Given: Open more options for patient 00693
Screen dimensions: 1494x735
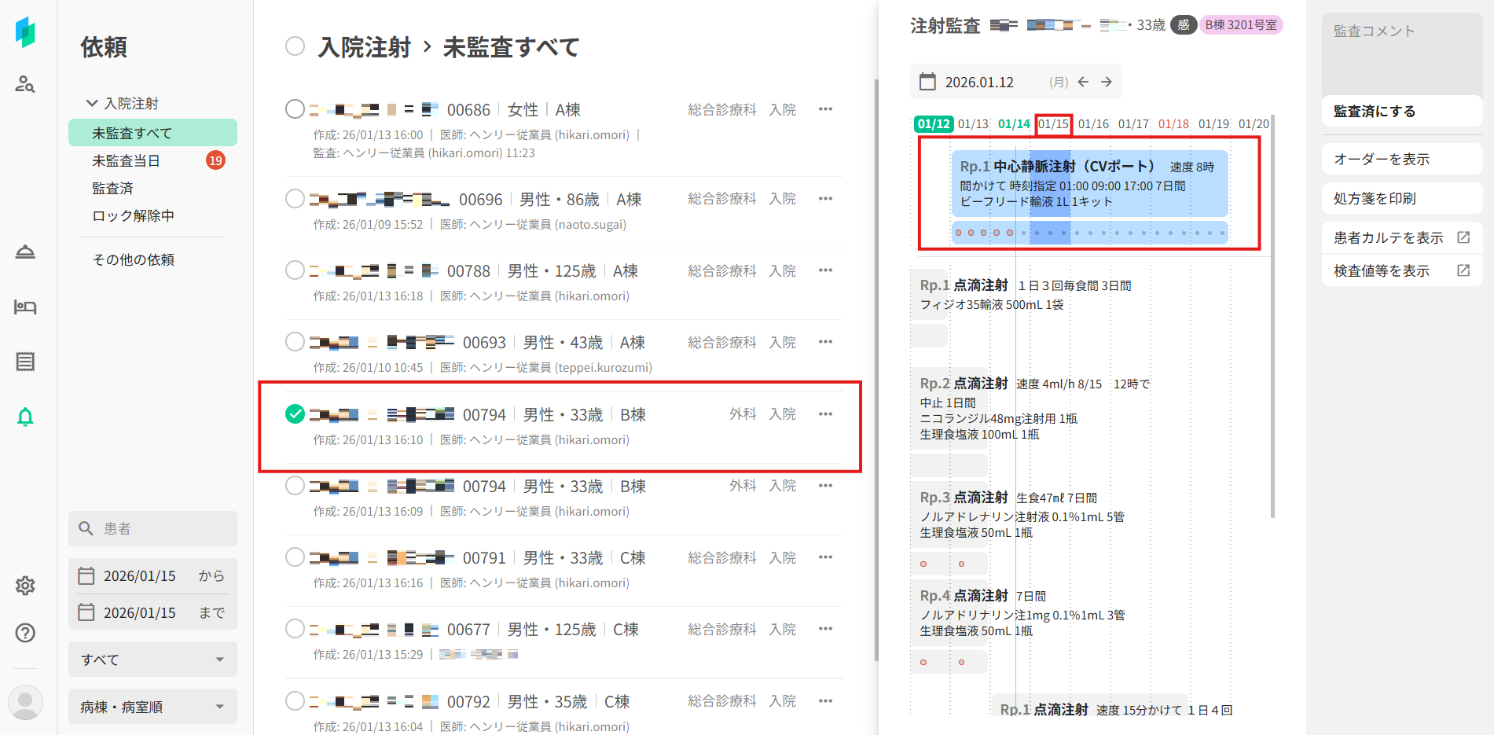Looking at the screenshot, I should 825,342.
